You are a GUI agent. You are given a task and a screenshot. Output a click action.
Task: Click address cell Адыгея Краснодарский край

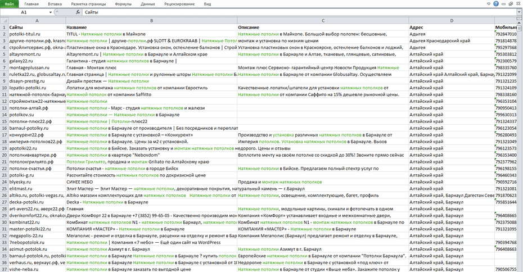(x=452, y=40)
